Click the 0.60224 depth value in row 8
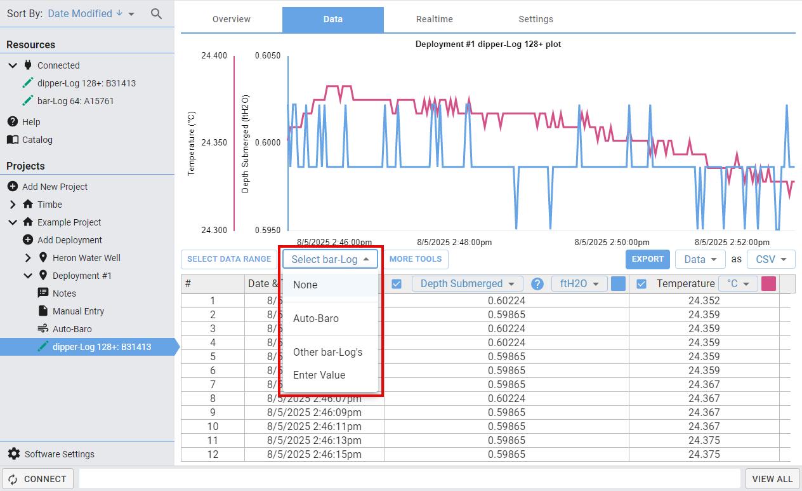 506,398
